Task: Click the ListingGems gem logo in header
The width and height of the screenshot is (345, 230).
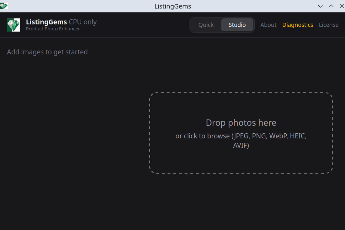Action: tap(13, 25)
